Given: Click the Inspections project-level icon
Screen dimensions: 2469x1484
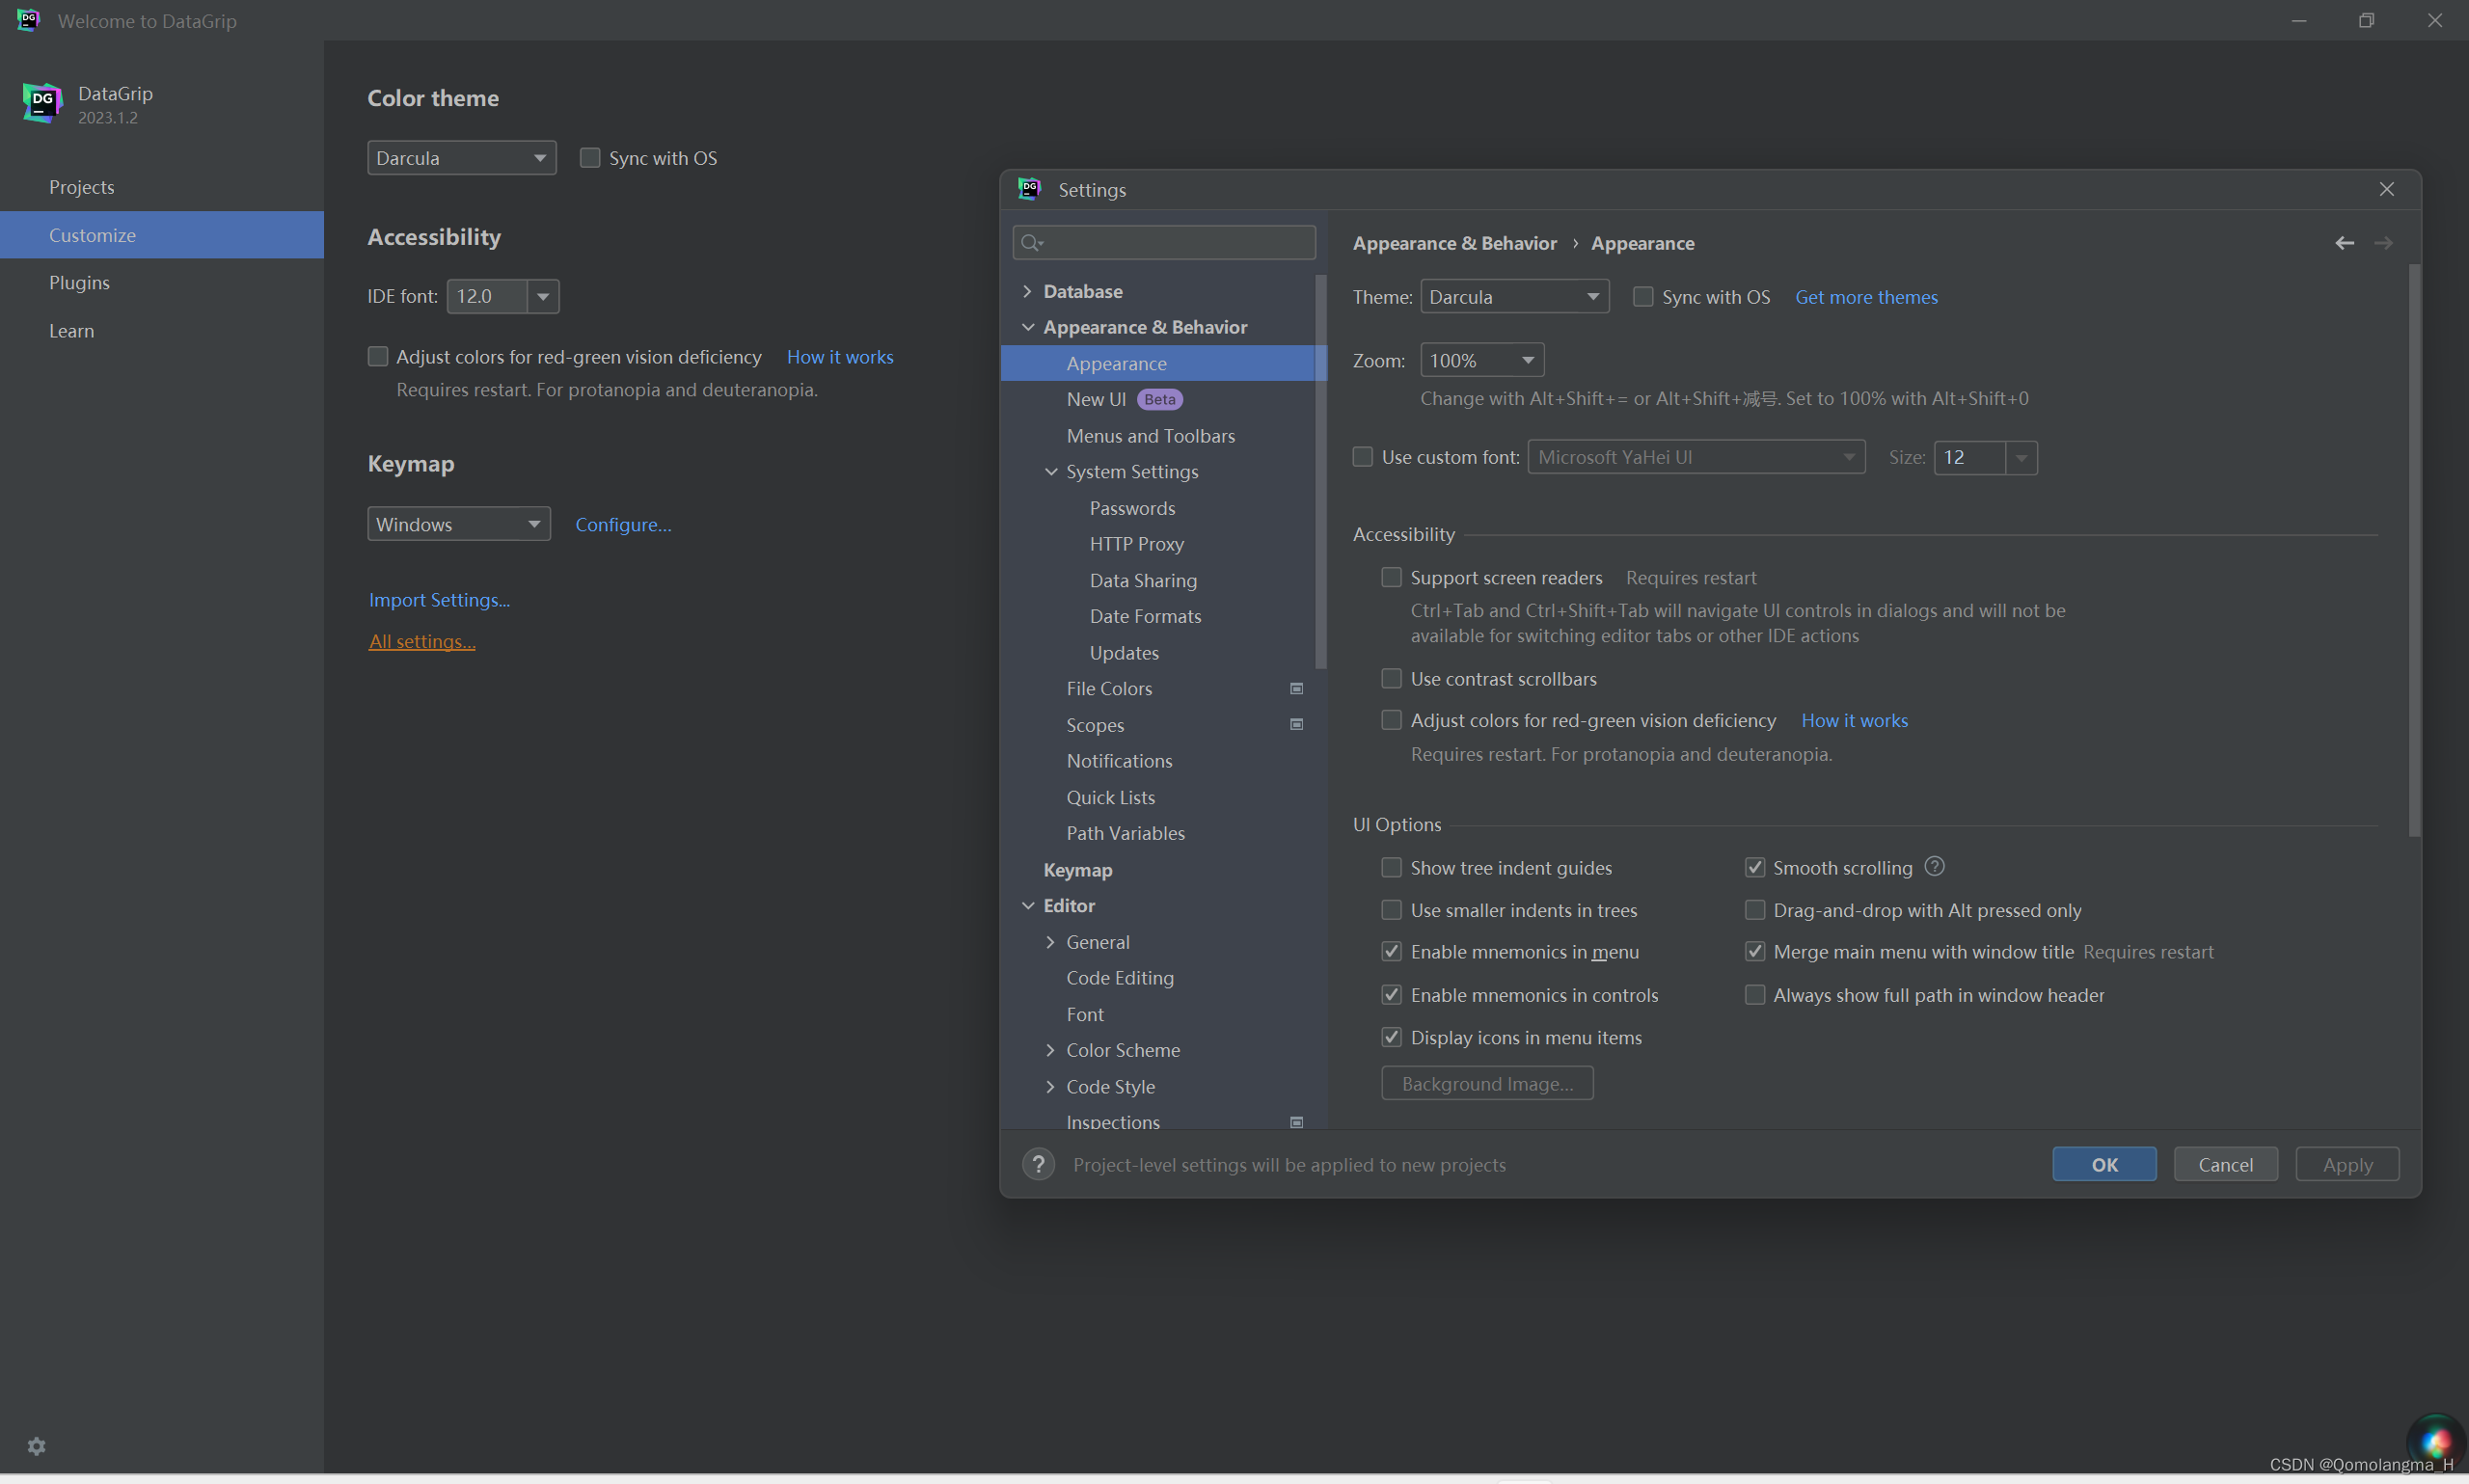Looking at the screenshot, I should [1296, 1122].
